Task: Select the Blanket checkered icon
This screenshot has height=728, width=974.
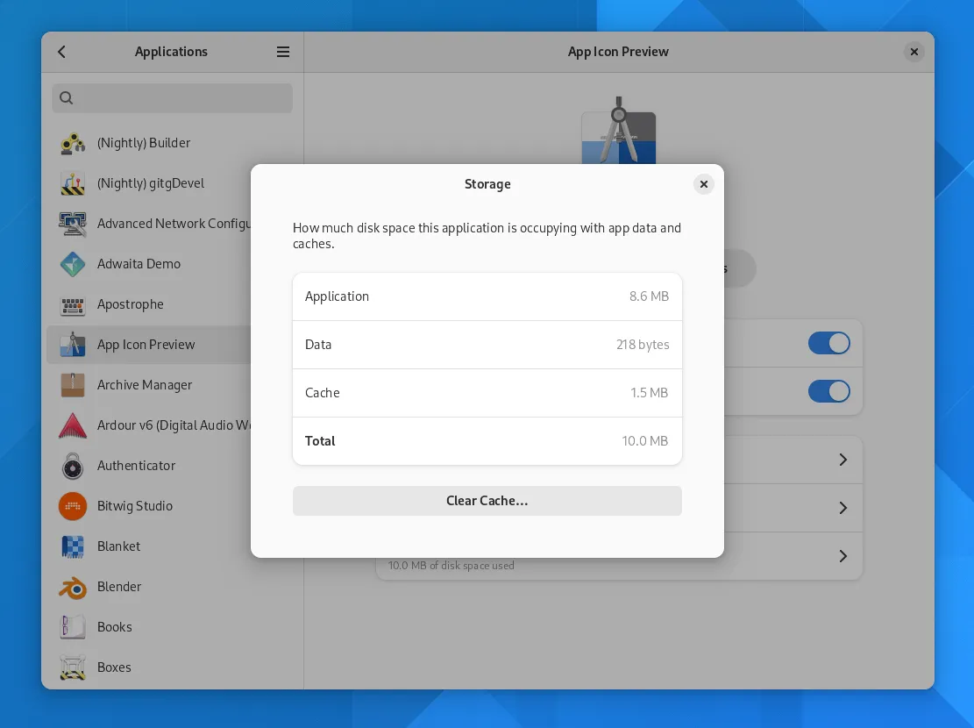Action: (73, 546)
